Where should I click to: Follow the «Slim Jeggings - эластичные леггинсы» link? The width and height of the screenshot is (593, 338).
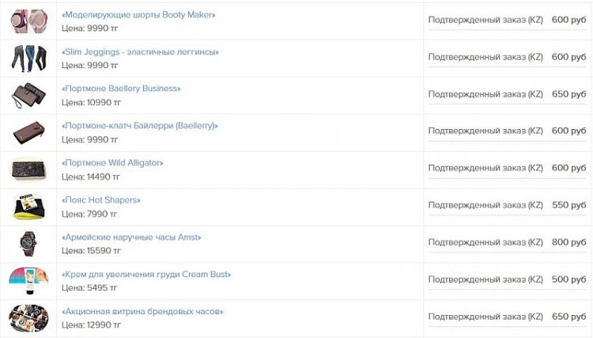[140, 52]
